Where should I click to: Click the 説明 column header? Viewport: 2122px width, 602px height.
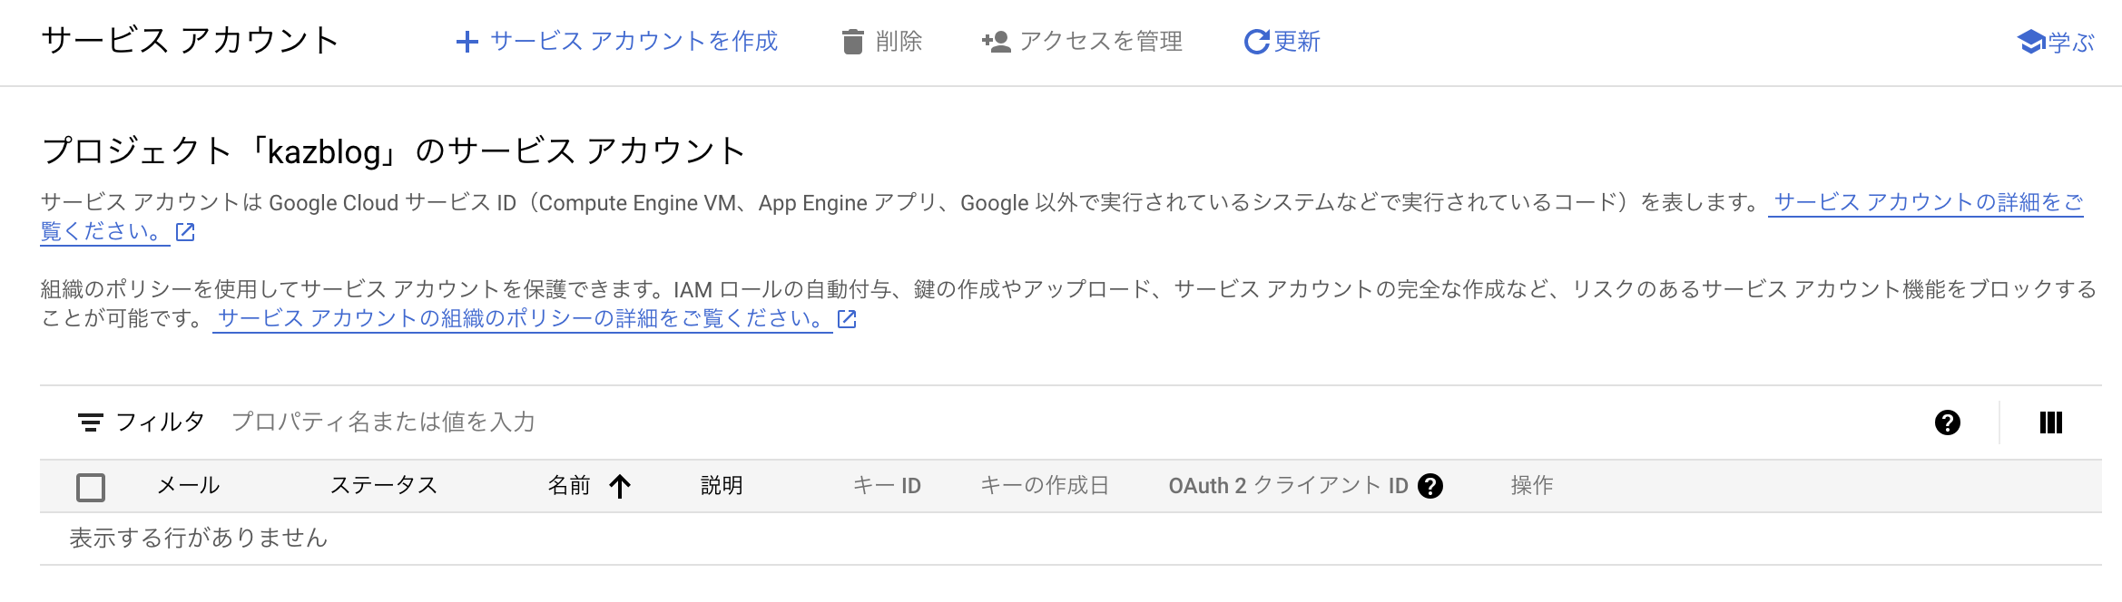click(722, 486)
